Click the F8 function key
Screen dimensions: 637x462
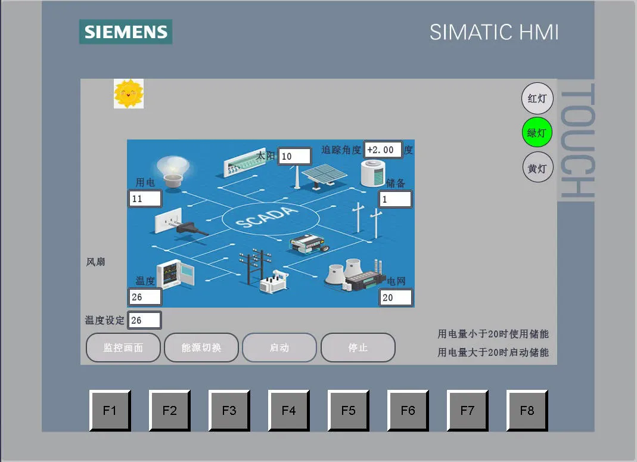[527, 410]
